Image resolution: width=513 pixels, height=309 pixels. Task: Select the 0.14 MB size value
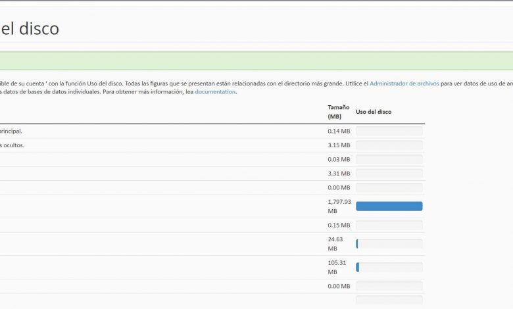(x=339, y=131)
